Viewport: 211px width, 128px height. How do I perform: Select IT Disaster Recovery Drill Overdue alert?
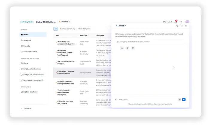click(65, 102)
